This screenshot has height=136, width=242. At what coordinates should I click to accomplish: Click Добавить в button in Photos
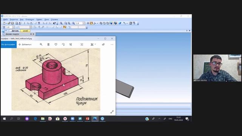pyautogui.click(x=25, y=45)
